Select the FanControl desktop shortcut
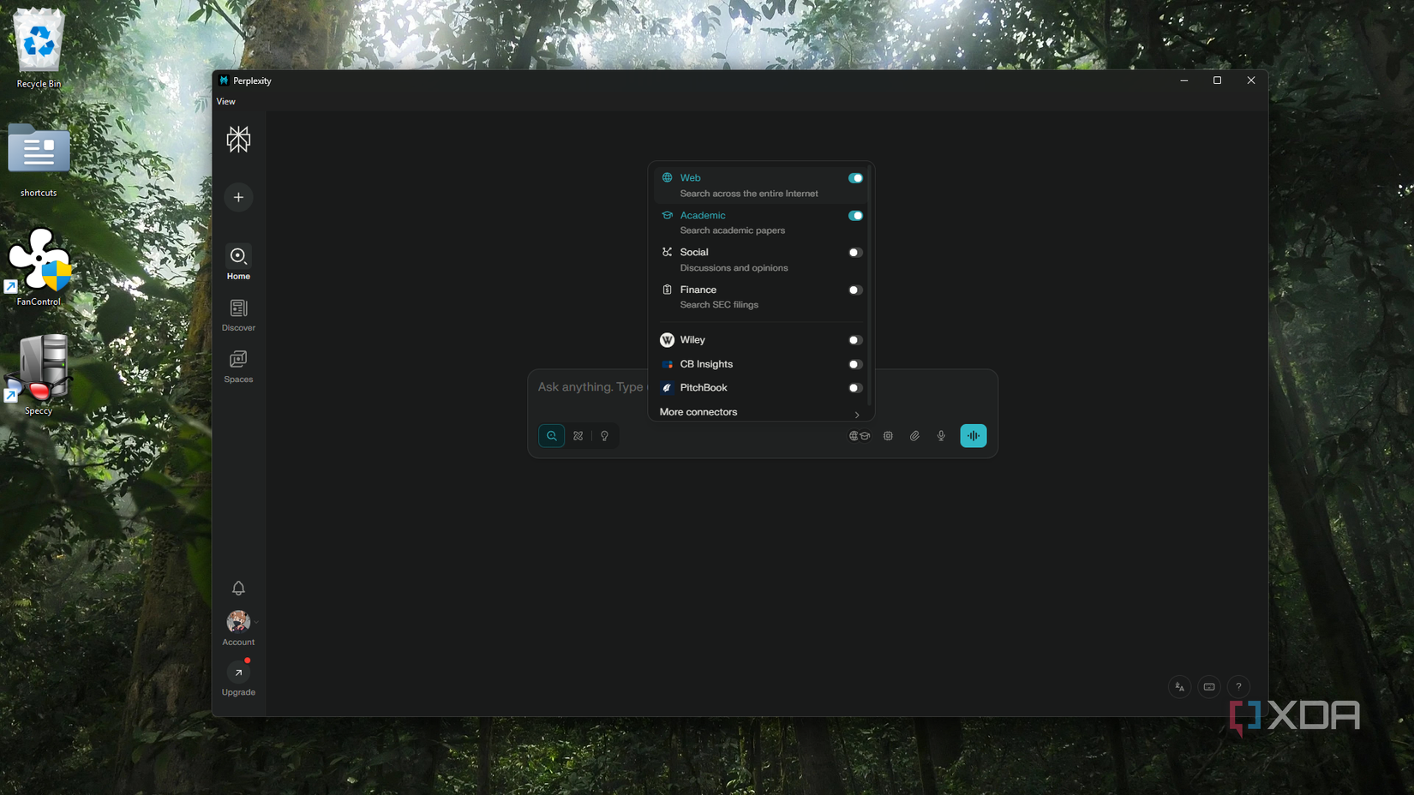Screen dimensions: 1414x795 (x=39, y=267)
